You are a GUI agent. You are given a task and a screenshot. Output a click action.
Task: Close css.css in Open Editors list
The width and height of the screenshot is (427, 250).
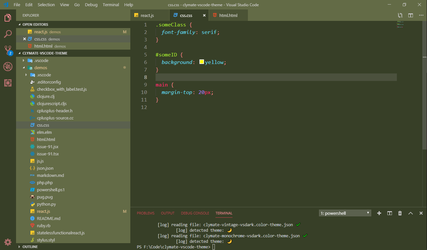click(x=24, y=39)
